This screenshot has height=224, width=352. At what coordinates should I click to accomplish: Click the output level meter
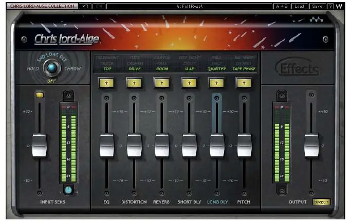(282, 143)
